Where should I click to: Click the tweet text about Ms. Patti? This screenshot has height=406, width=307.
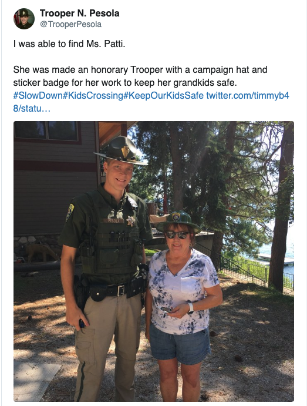point(69,43)
